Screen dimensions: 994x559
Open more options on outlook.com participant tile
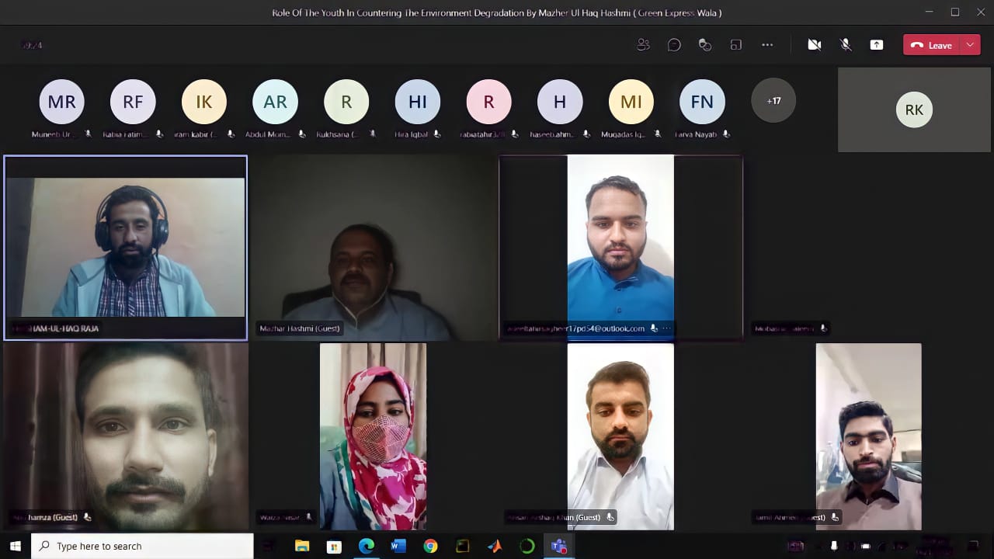[666, 328]
